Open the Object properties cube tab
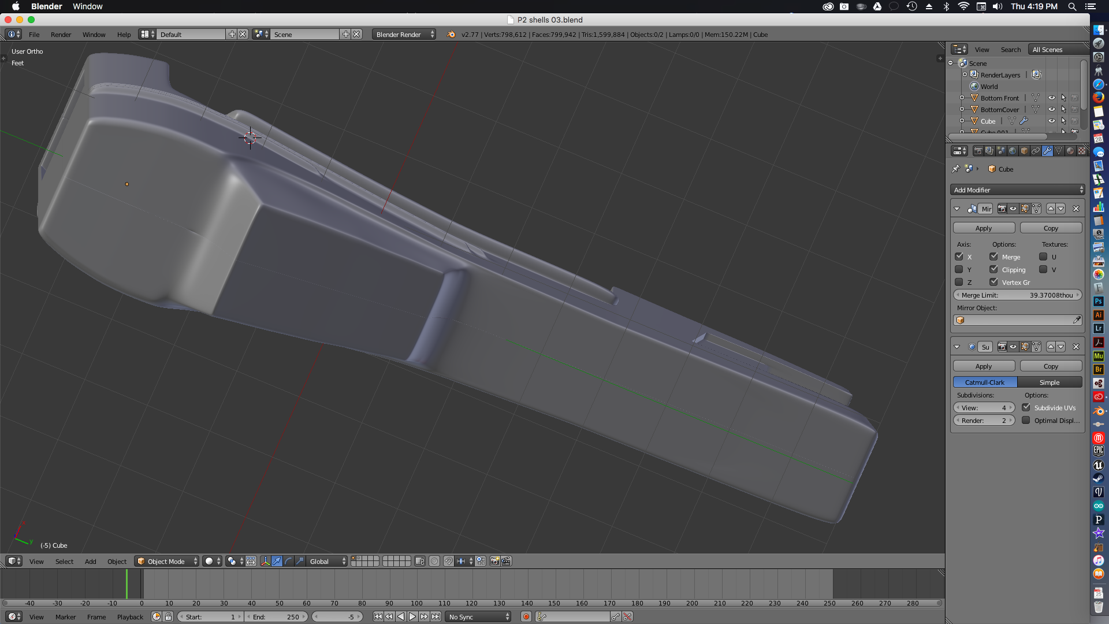1109x624 pixels. point(1024,151)
